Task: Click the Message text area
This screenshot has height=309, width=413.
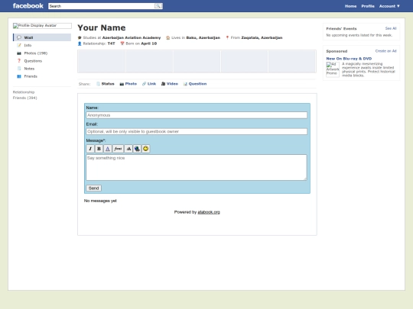Action: tap(197, 167)
